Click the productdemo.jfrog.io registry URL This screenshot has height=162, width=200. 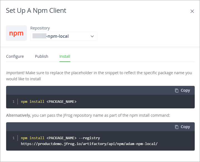click(x=89, y=144)
